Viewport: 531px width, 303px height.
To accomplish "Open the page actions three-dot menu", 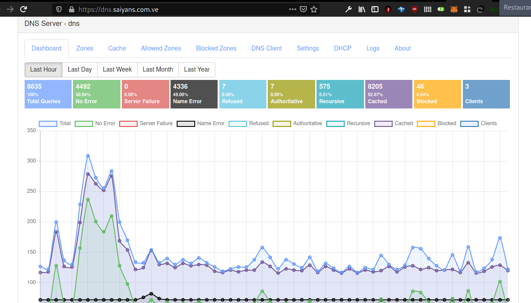I will click(x=293, y=9).
